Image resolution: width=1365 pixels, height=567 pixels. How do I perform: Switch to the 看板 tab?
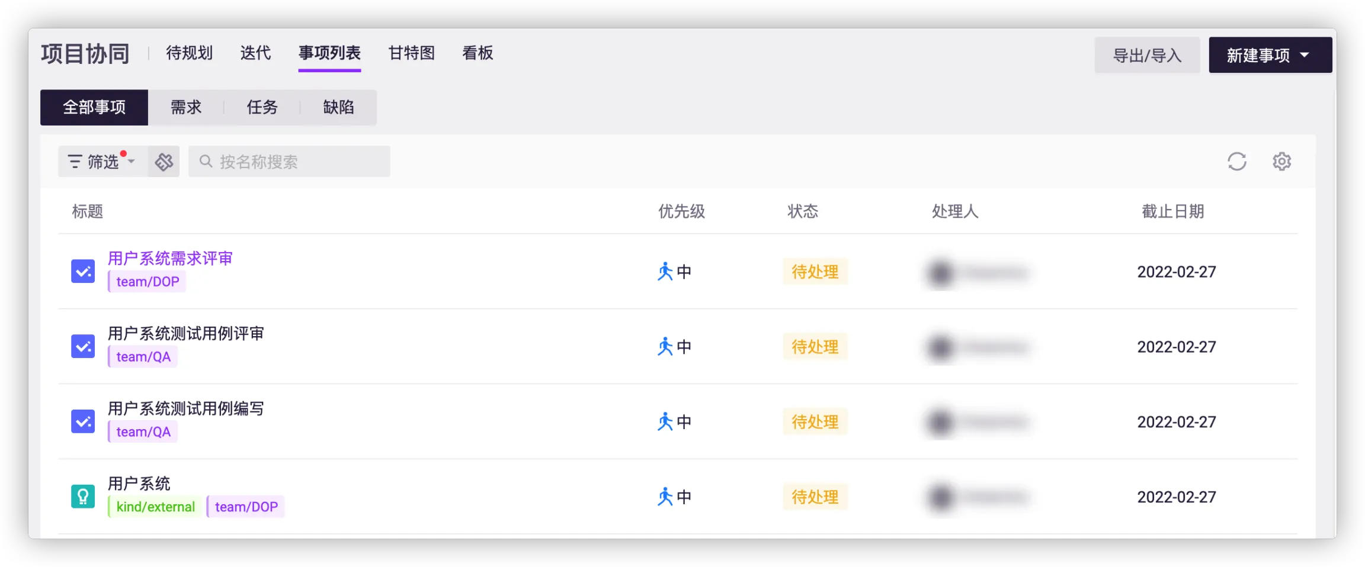(478, 53)
